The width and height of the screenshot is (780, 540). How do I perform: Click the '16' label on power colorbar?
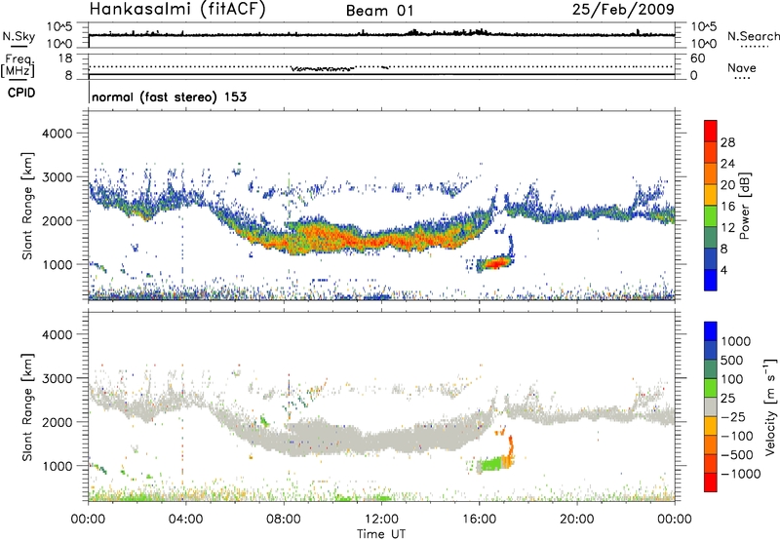tap(727, 207)
